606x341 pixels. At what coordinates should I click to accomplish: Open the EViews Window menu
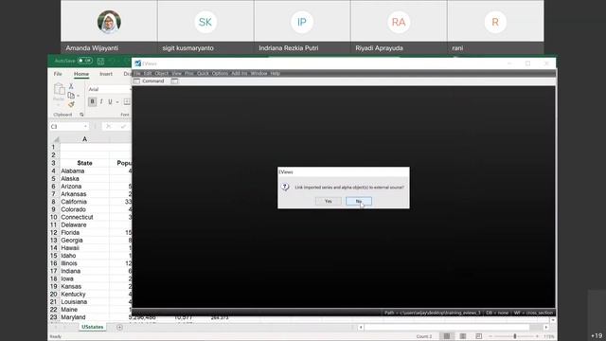pos(258,73)
